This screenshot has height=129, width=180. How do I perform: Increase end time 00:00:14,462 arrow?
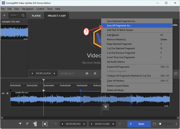[113, 124]
